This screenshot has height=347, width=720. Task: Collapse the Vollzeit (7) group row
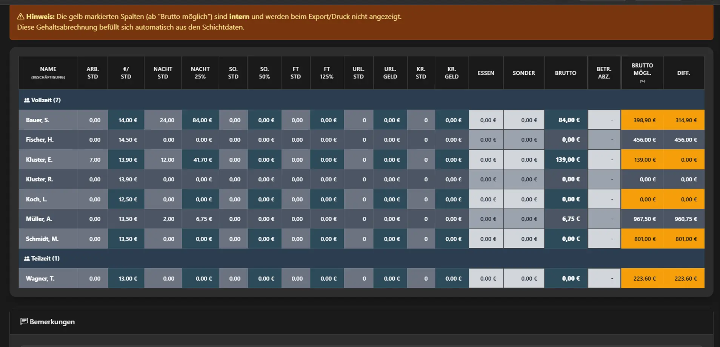361,100
